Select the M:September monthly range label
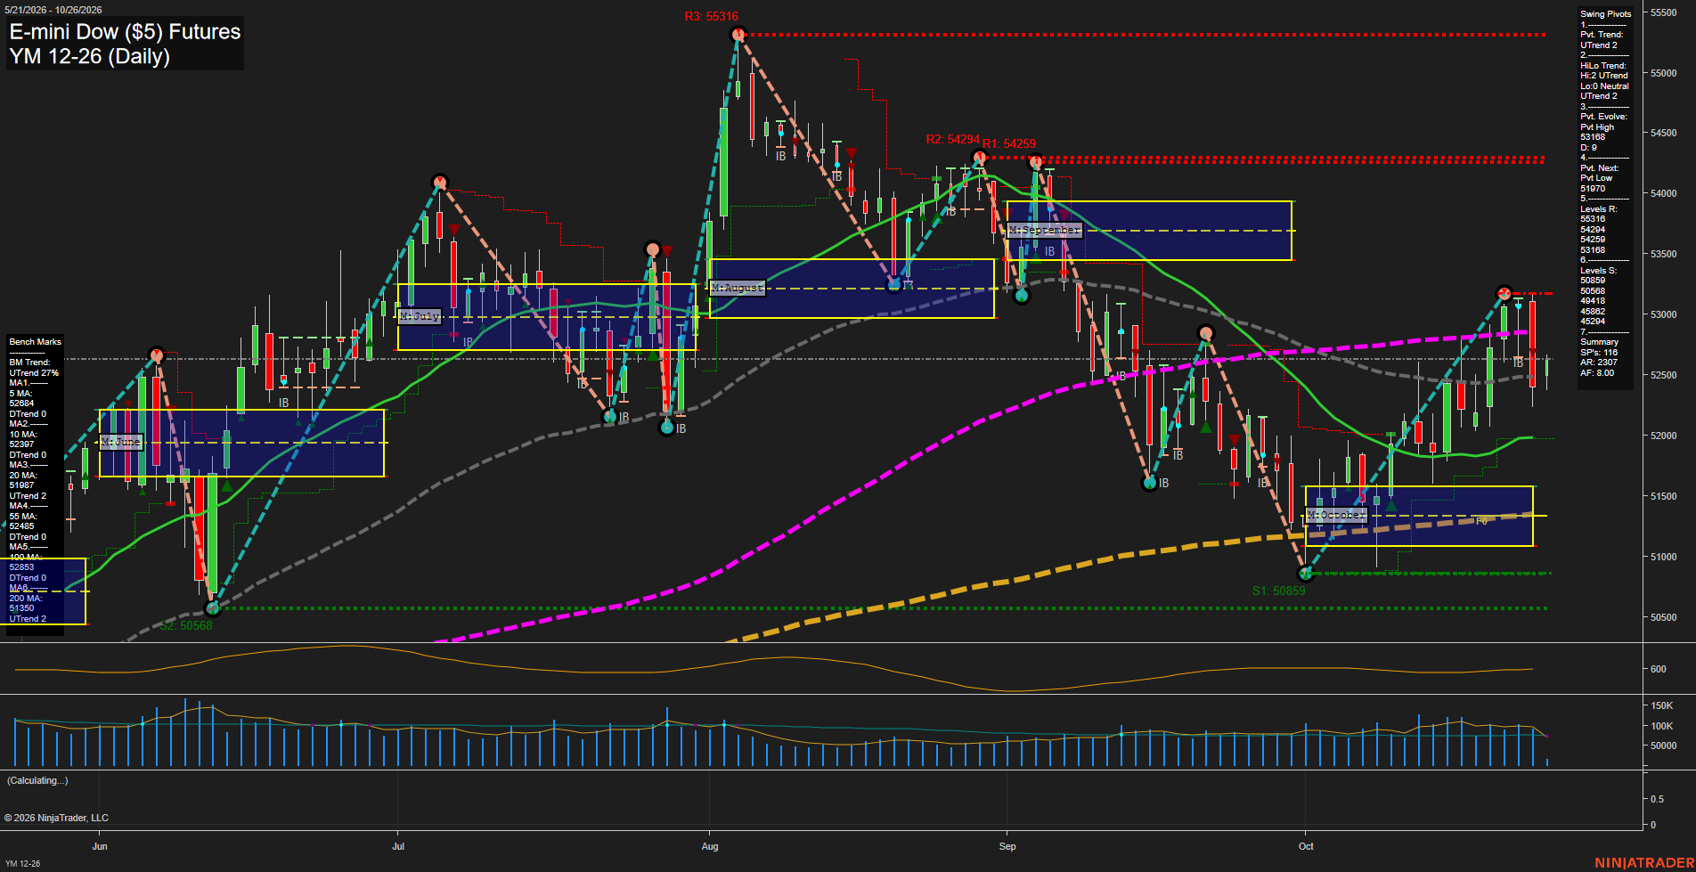This screenshot has width=1696, height=872. pos(1045,230)
